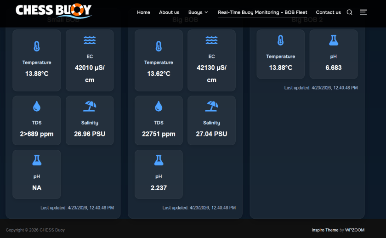Go to the About us page
Image resolution: width=386 pixels, height=238 pixels.
tap(169, 12)
